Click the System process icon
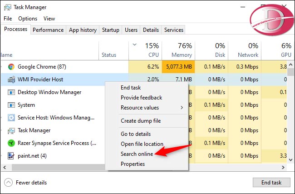295x194 pixels. pyautogui.click(x=11, y=105)
